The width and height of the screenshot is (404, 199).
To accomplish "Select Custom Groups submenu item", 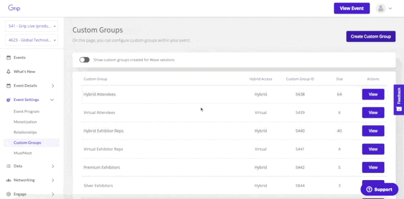I will pyautogui.click(x=31, y=142).
